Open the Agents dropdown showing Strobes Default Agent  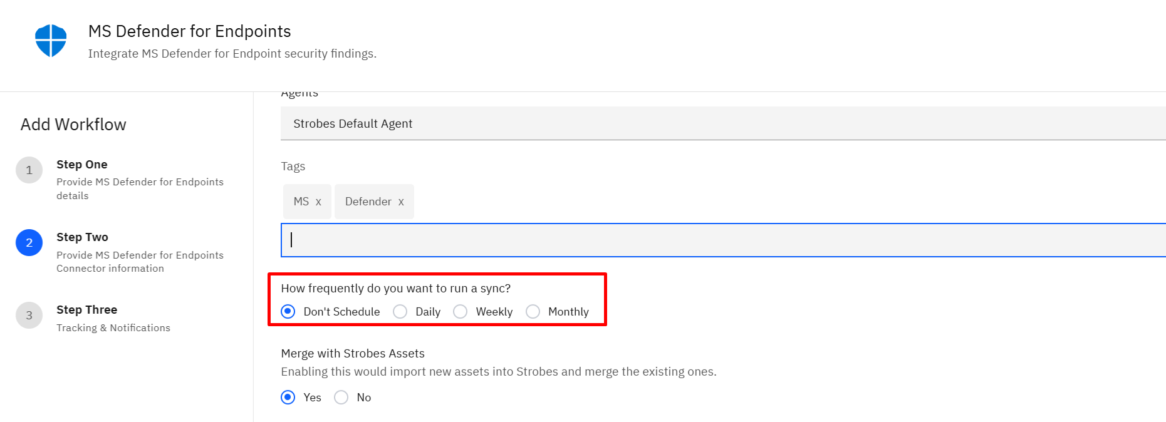click(x=723, y=123)
